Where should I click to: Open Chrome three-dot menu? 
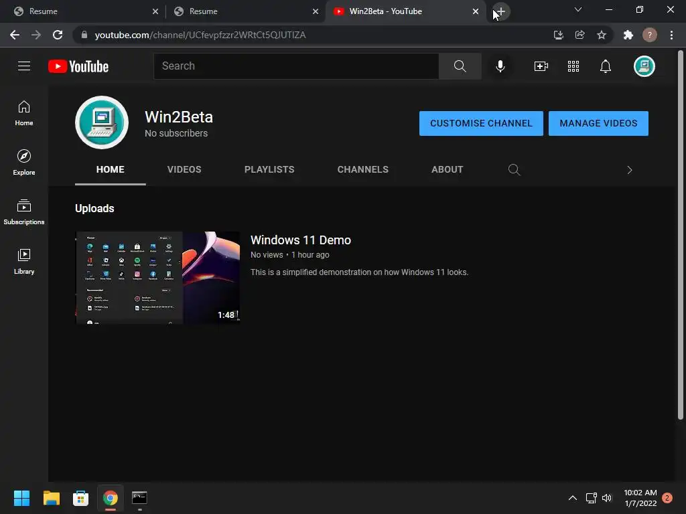pos(671,35)
